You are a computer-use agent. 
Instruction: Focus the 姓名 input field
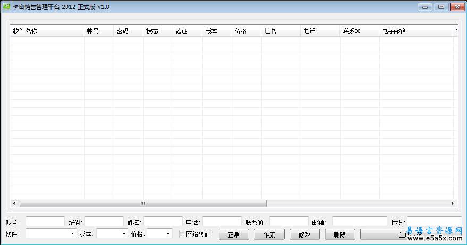[x=163, y=222]
